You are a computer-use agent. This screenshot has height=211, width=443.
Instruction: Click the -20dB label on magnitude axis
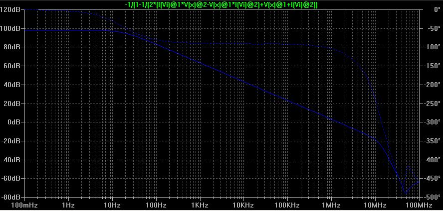11,141
